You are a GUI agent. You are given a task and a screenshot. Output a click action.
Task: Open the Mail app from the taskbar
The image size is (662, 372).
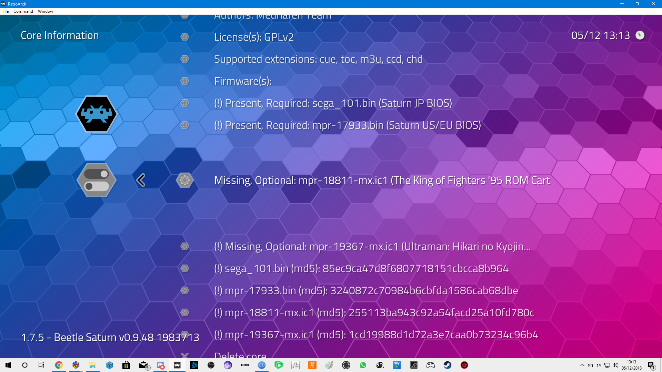[143, 365]
